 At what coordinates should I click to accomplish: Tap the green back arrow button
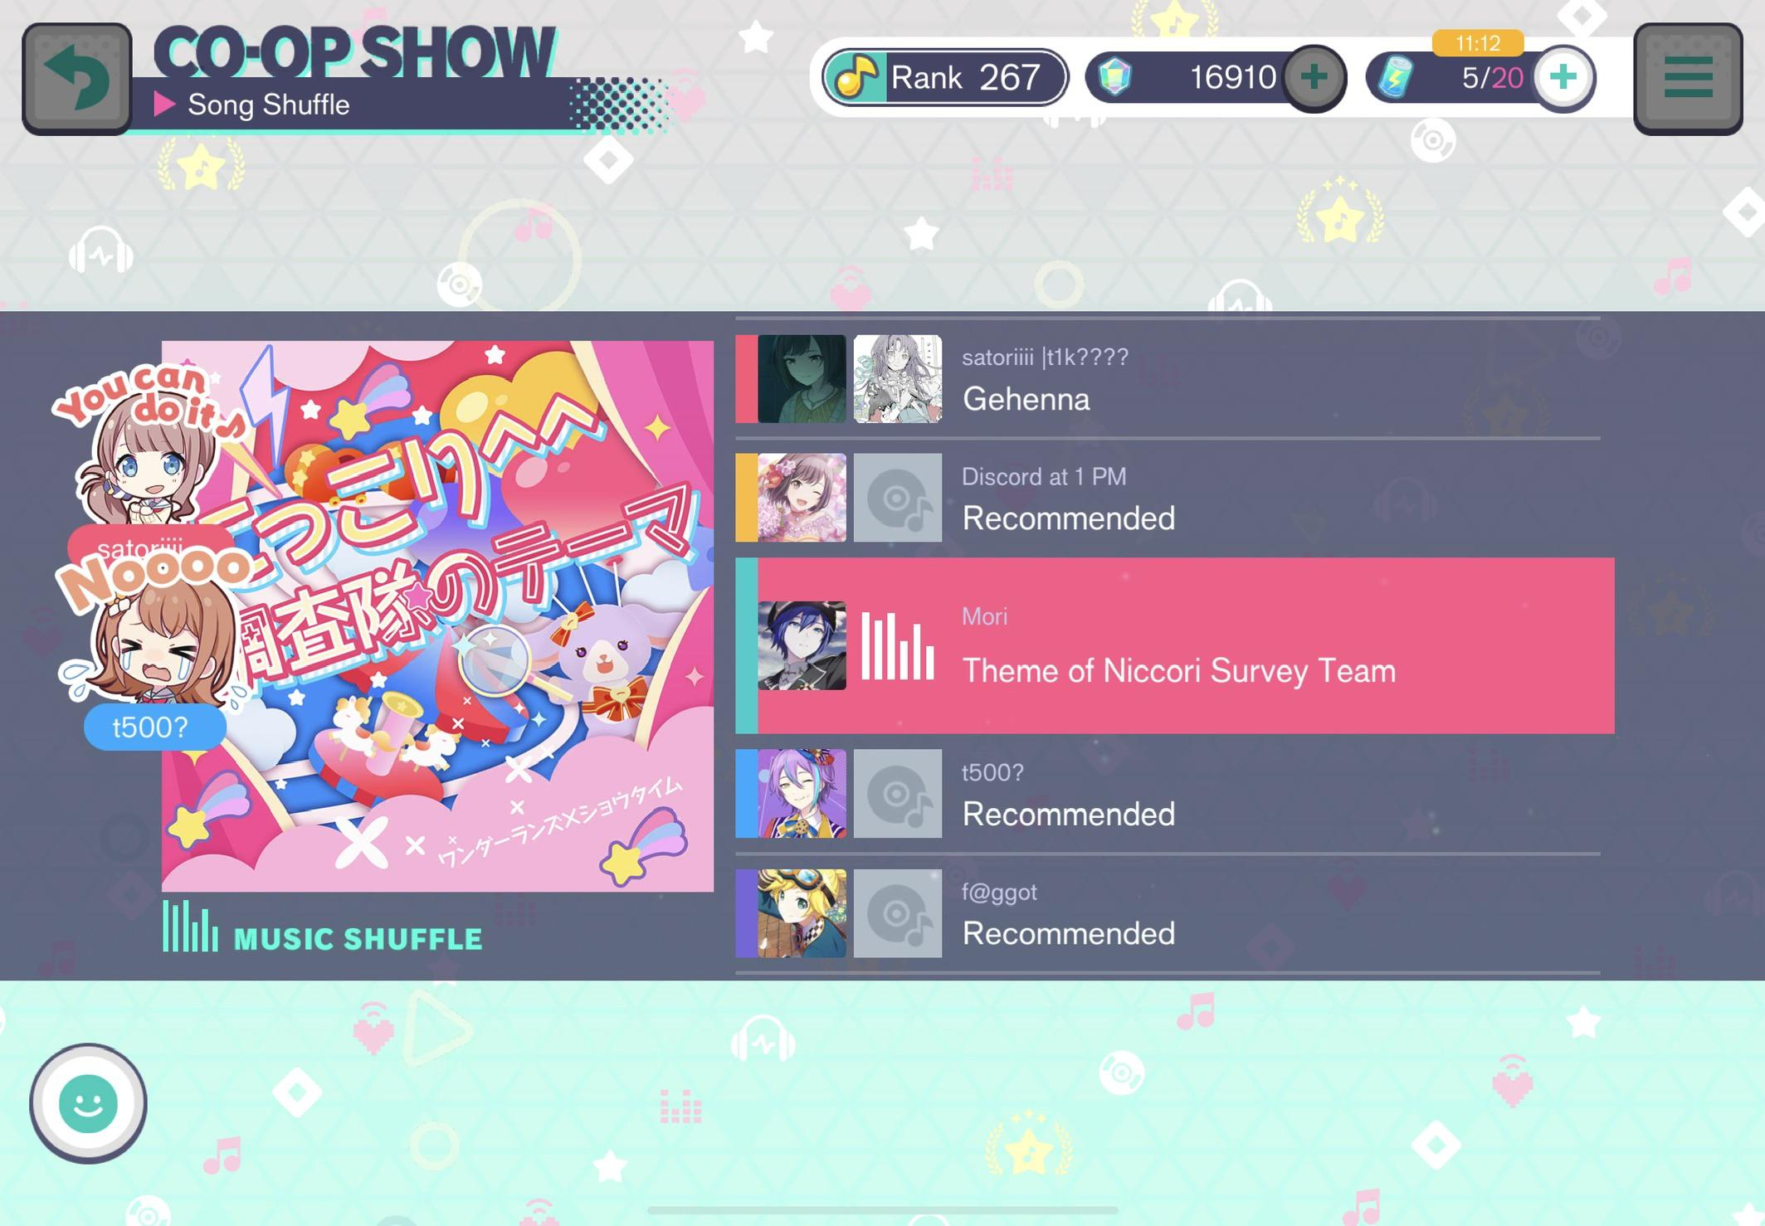click(76, 78)
